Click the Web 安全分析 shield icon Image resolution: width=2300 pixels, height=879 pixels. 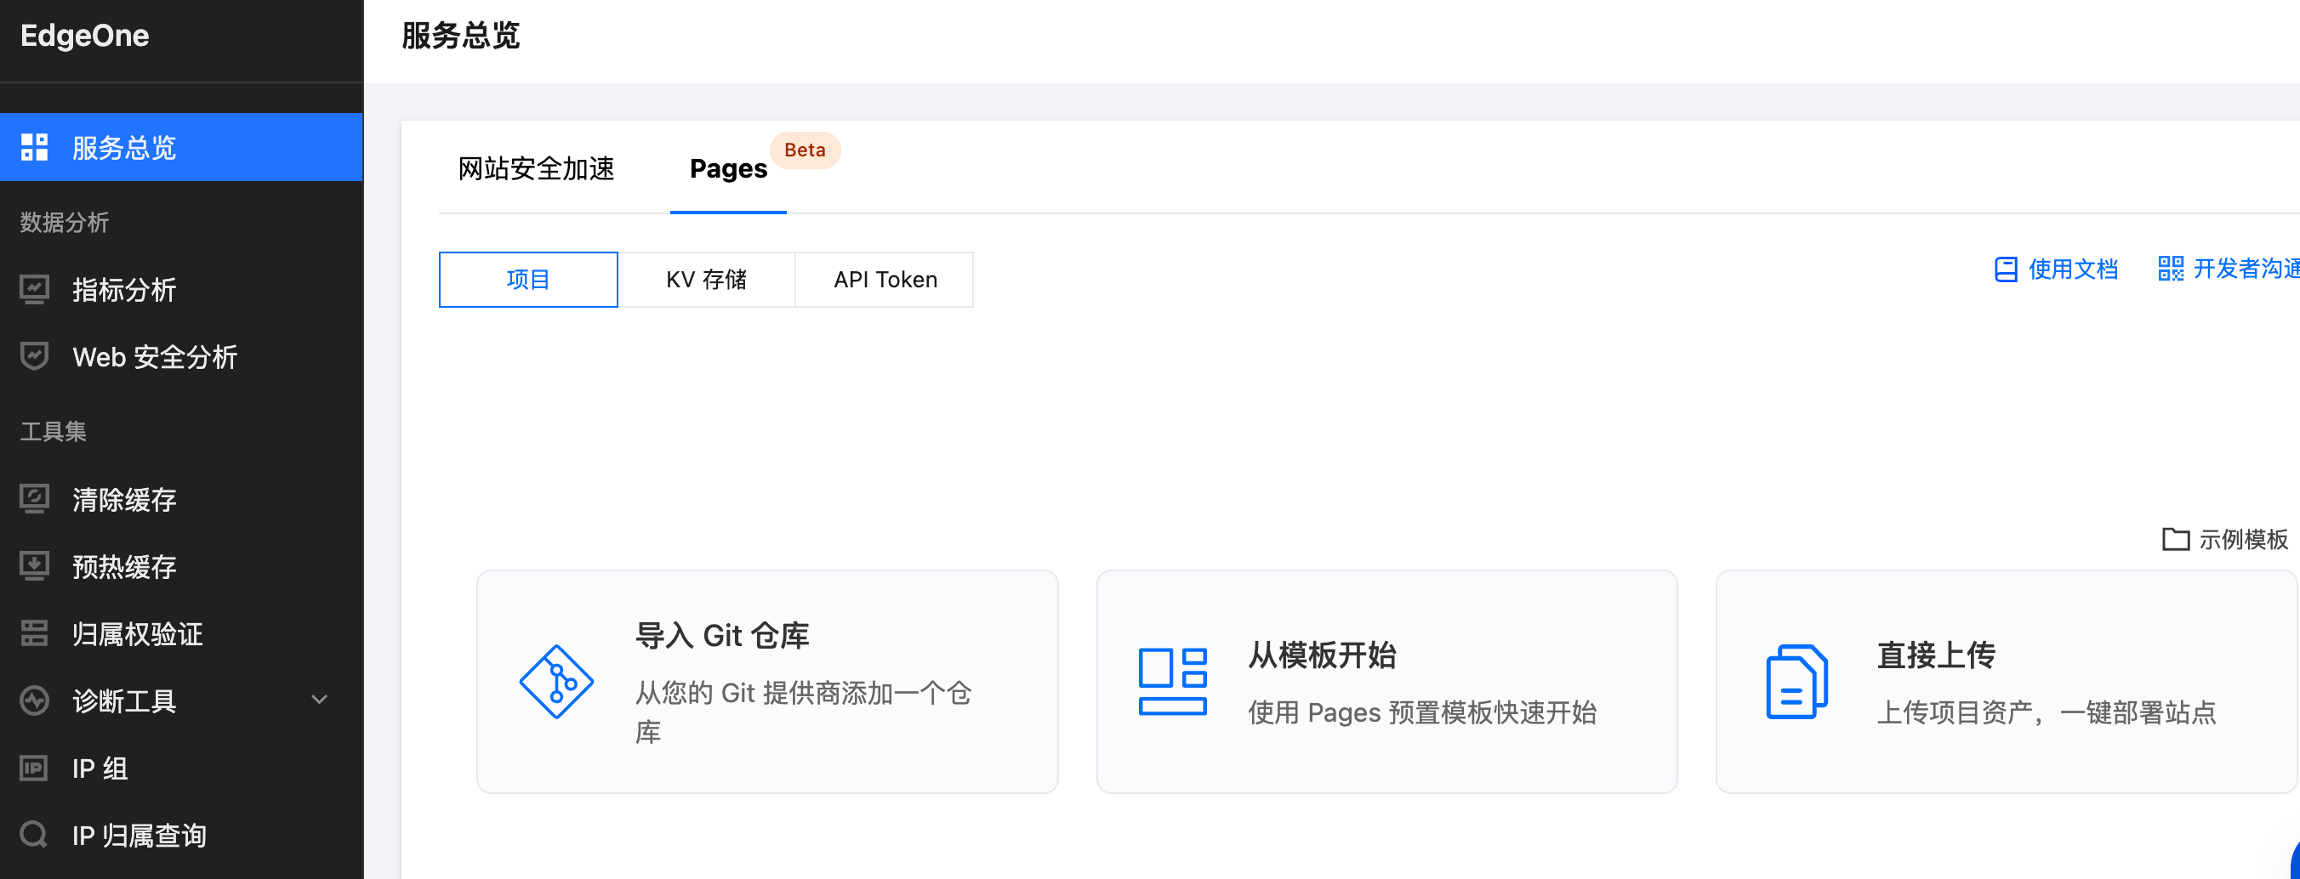[34, 357]
